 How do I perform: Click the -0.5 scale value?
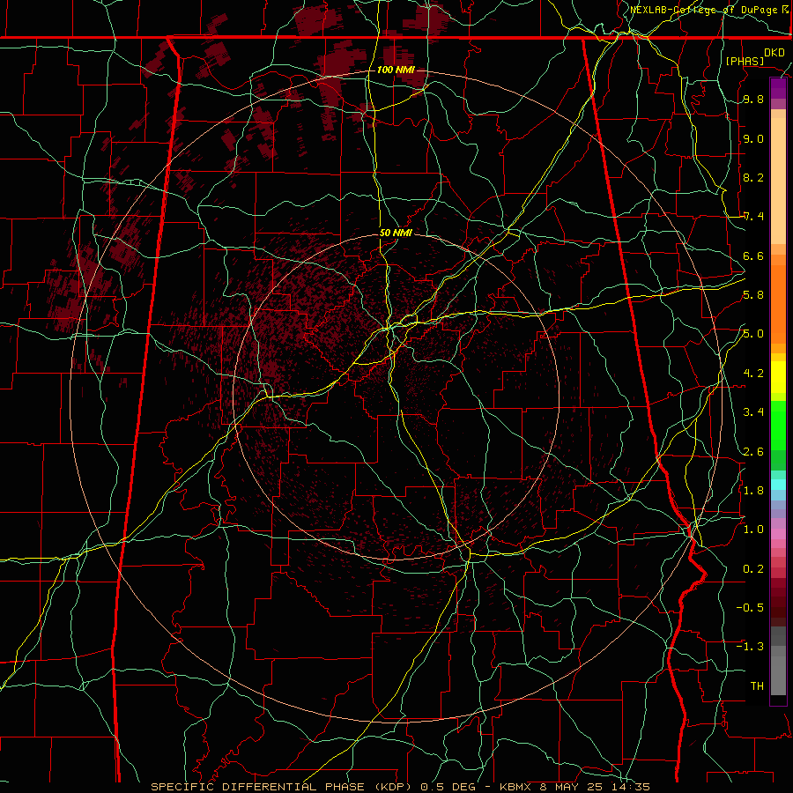[x=750, y=607]
